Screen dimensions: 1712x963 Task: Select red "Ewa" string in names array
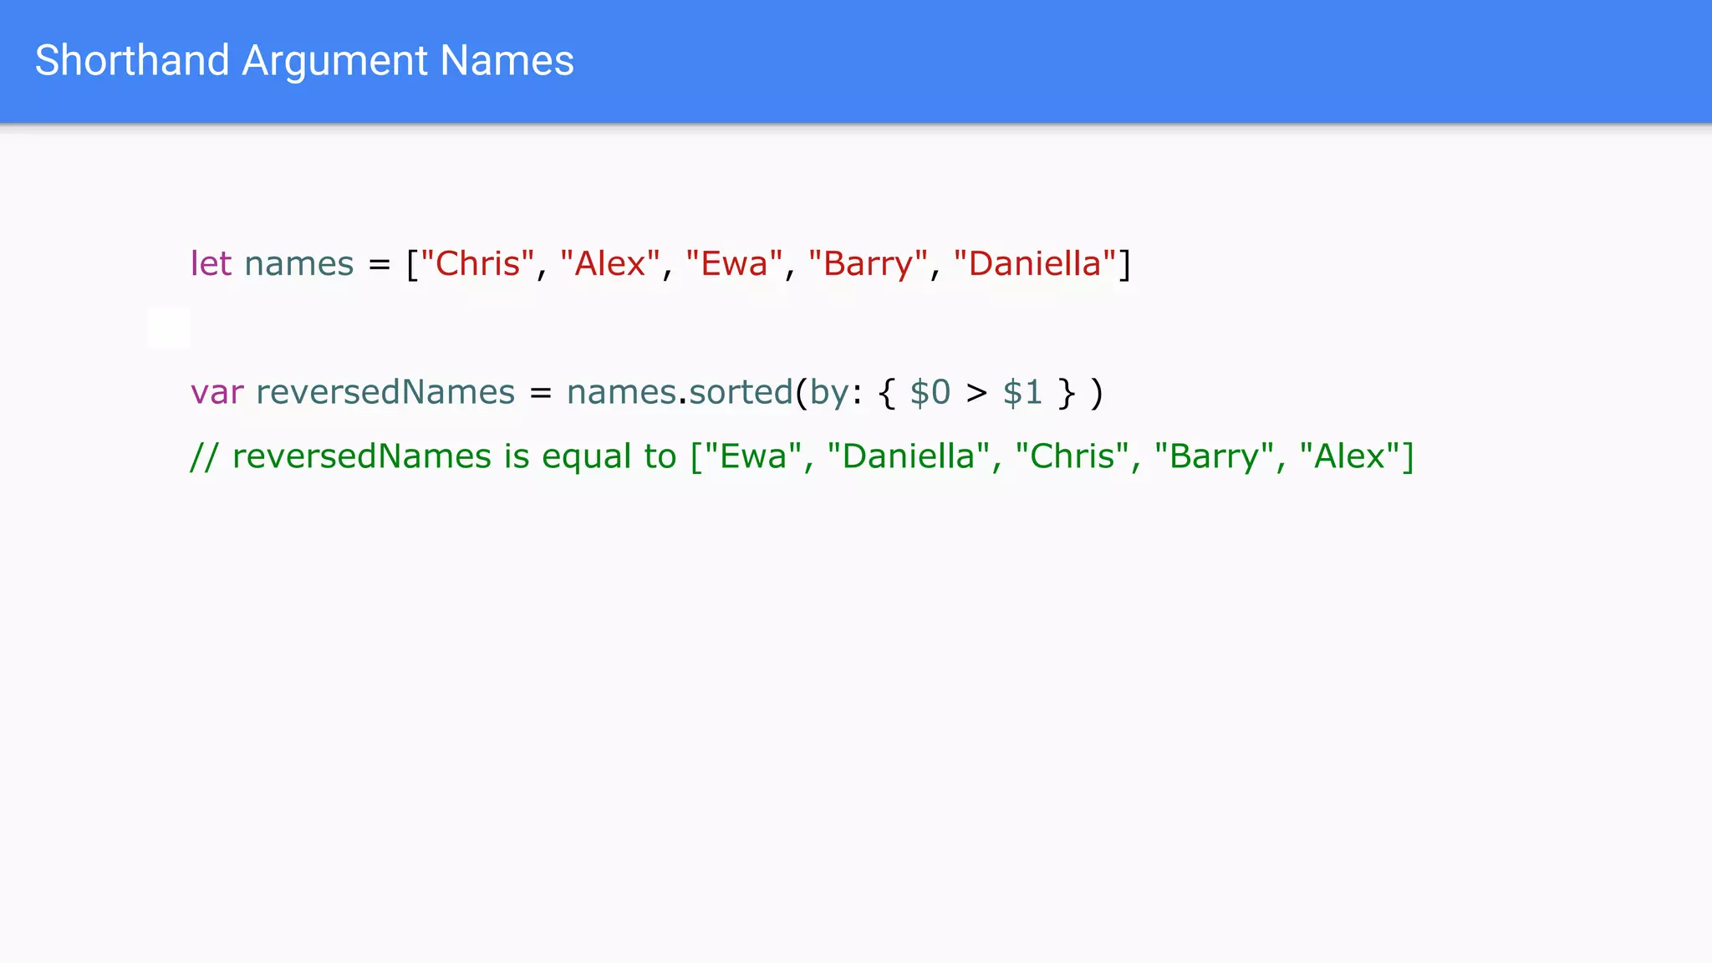coord(734,264)
